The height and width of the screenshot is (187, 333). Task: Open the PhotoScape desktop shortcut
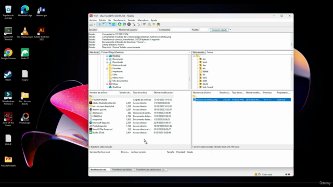(25, 118)
